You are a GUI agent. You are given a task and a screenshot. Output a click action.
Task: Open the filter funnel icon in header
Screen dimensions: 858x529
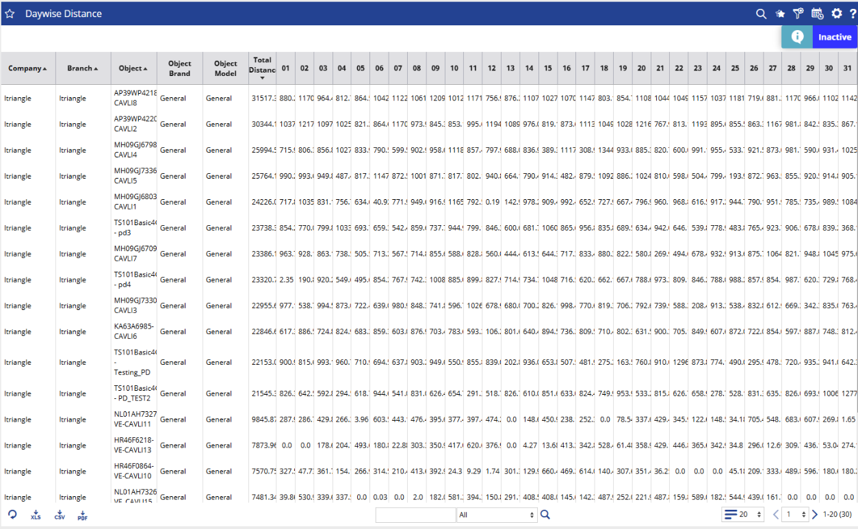[x=798, y=14]
